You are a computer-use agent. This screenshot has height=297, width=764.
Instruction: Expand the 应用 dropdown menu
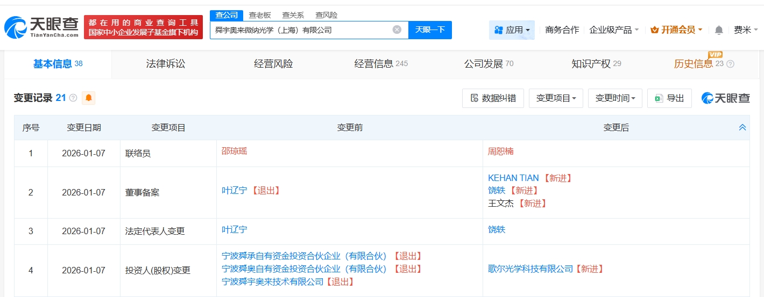512,30
